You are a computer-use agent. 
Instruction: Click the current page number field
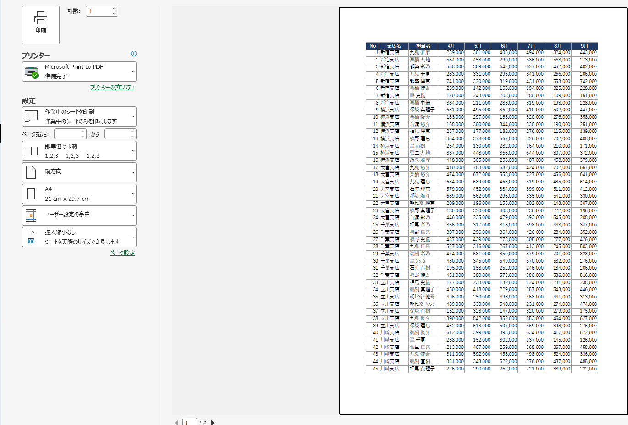coord(189,422)
